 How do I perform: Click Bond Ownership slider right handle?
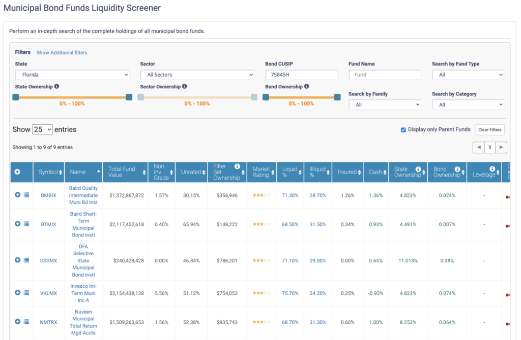(337, 97)
